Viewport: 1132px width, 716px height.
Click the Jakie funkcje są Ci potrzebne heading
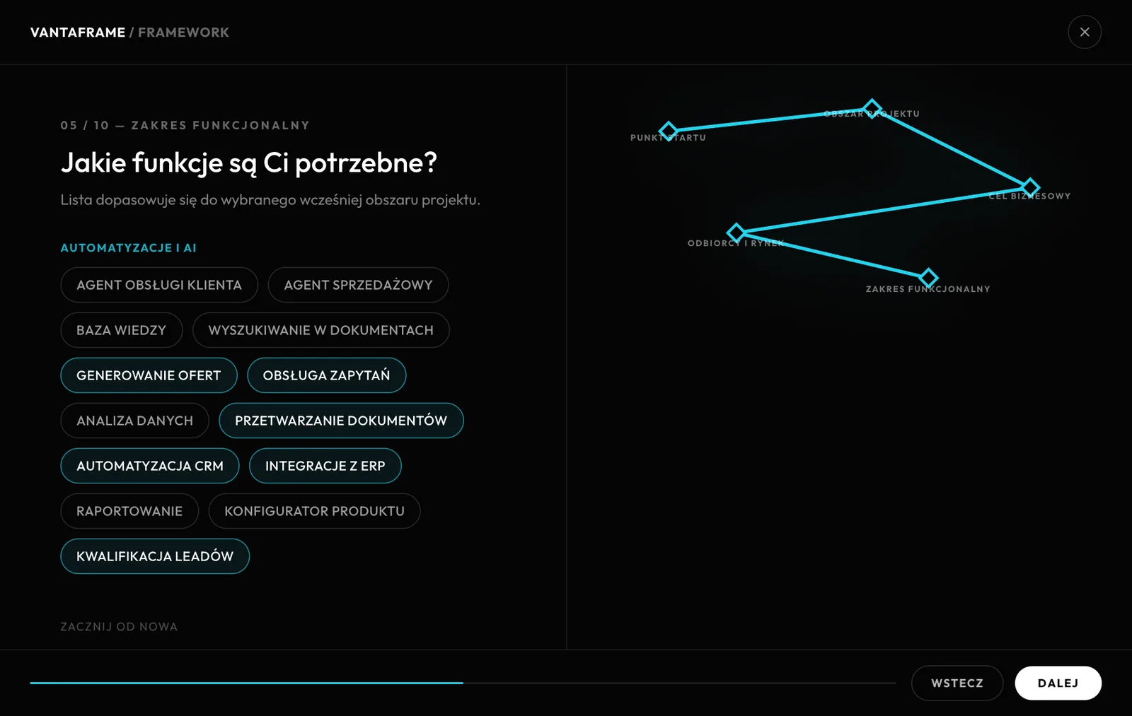click(249, 163)
